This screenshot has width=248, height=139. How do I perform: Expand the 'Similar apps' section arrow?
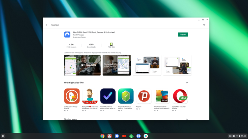pyautogui.click(x=187, y=119)
